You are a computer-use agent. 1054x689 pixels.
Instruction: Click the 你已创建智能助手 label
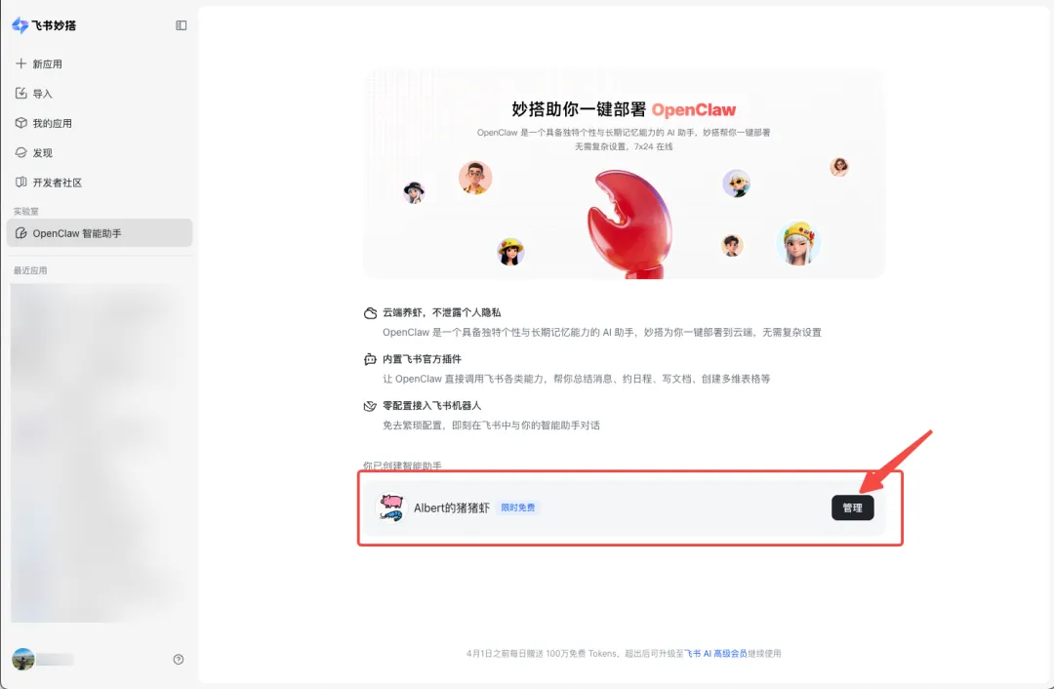coord(403,466)
